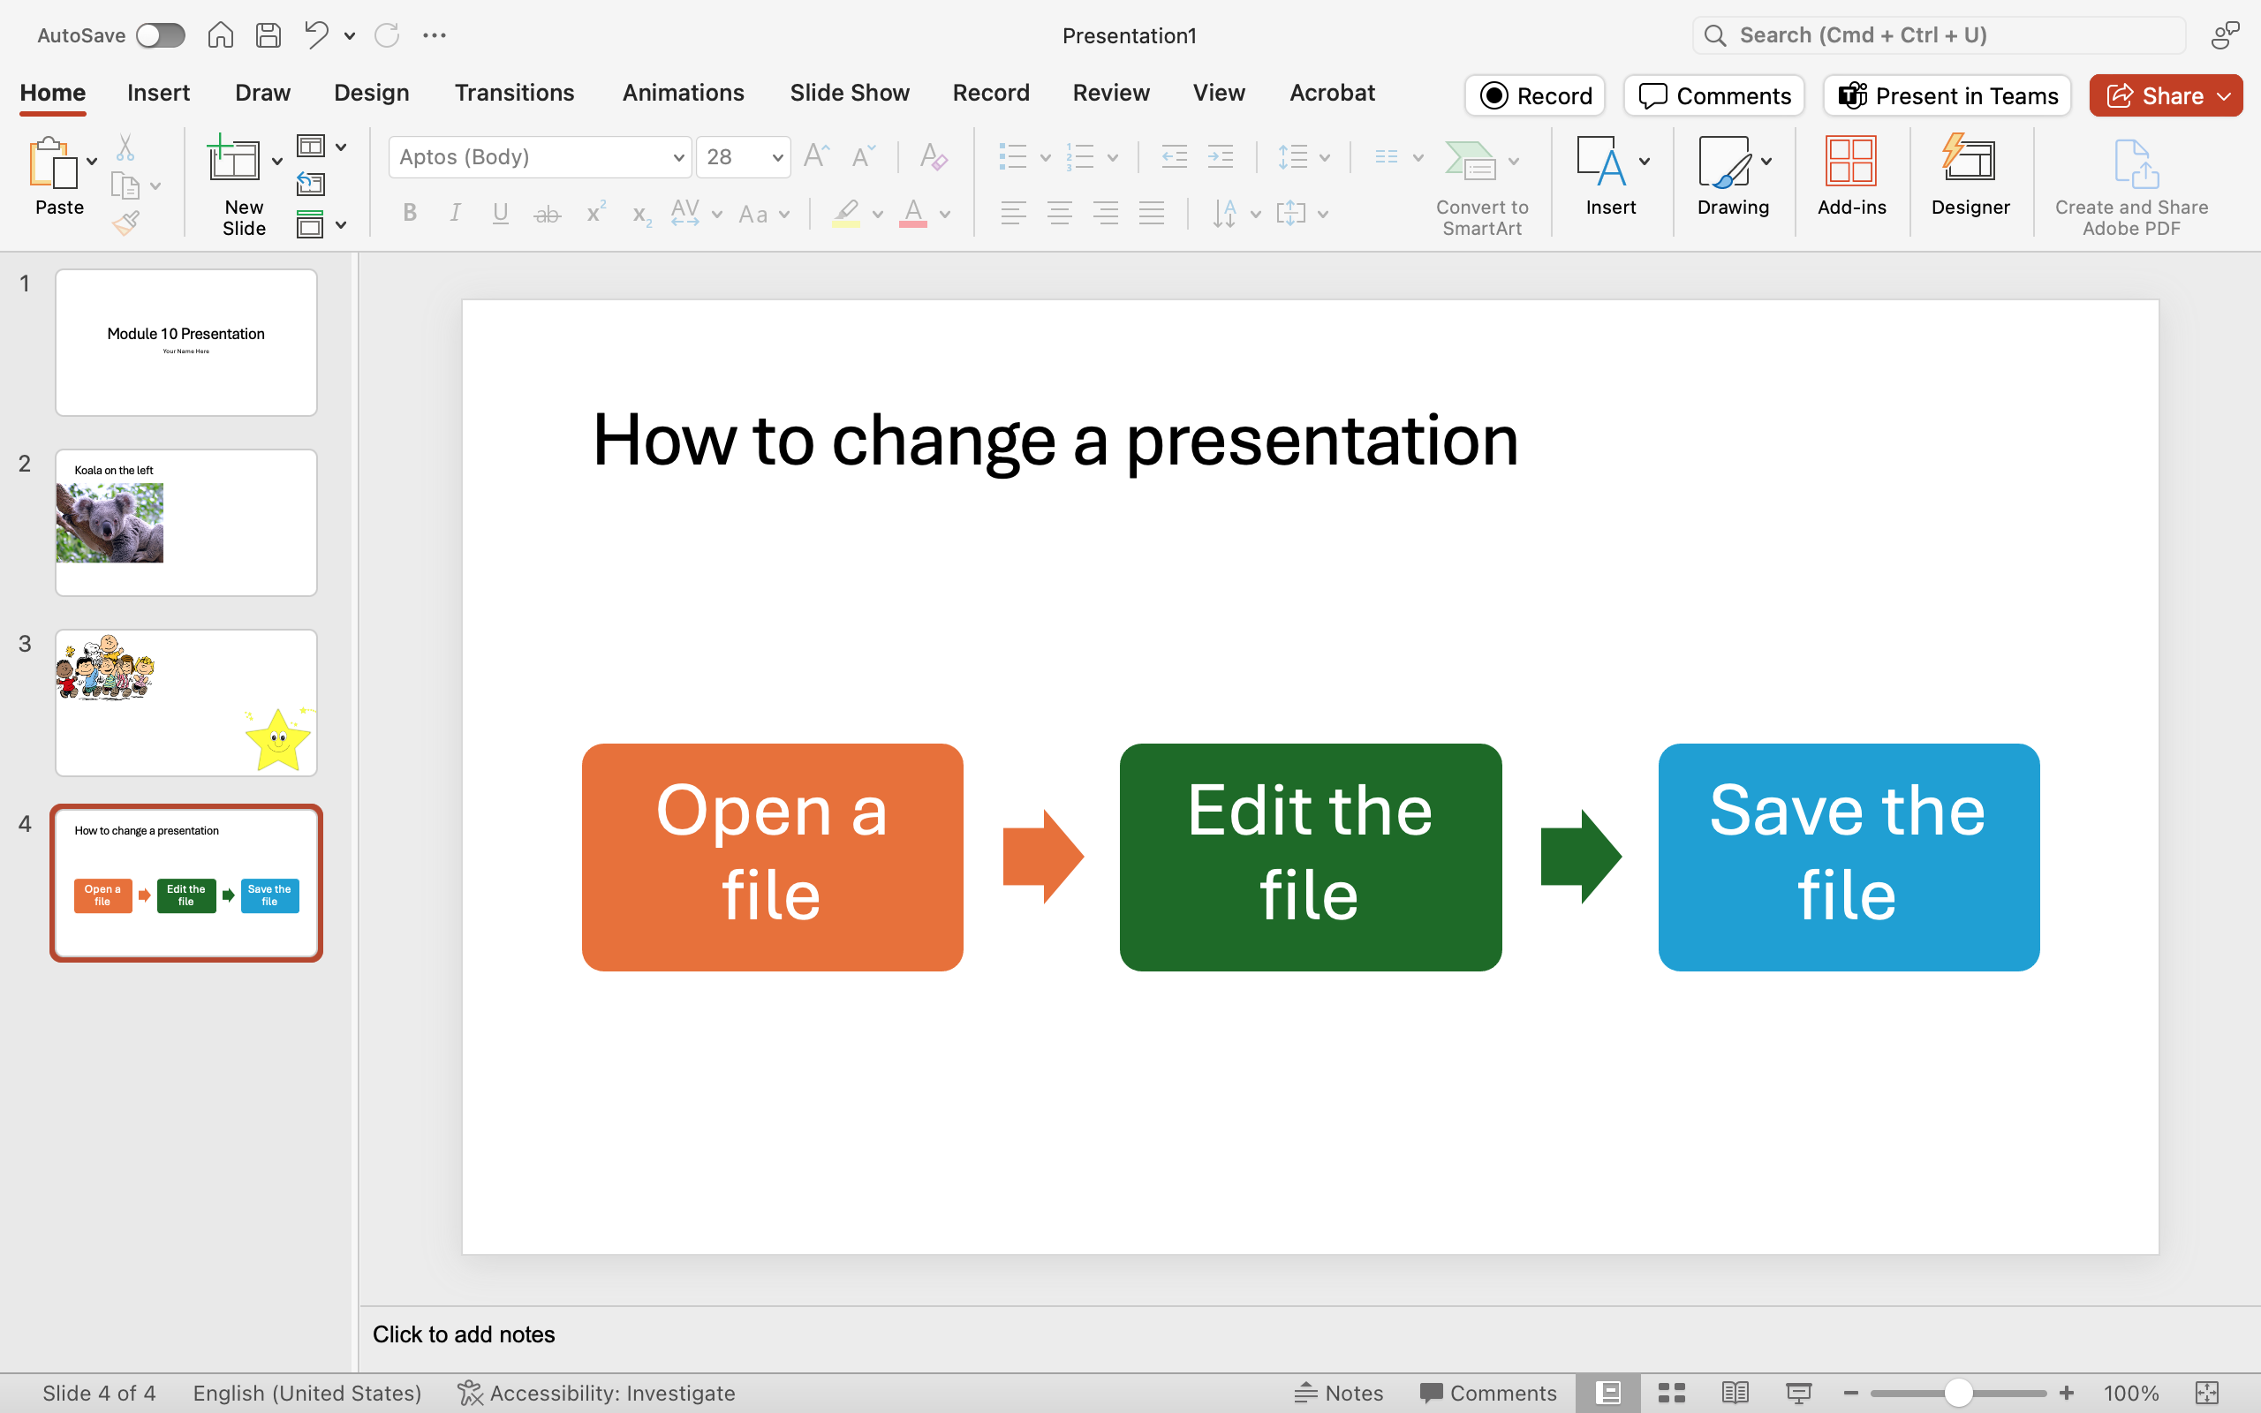The width and height of the screenshot is (2261, 1413).
Task: Fit slide to current window
Action: 2207,1393
